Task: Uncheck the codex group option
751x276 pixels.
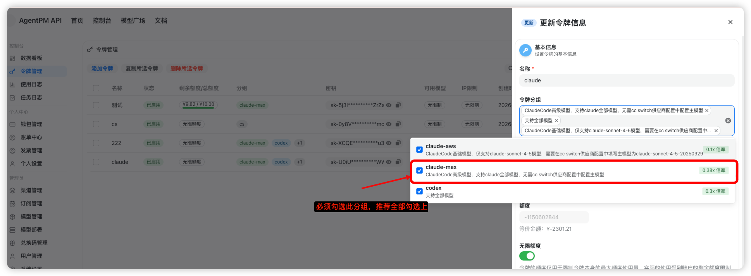Action: point(419,191)
